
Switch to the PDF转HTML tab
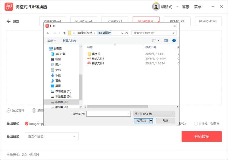click(208, 21)
